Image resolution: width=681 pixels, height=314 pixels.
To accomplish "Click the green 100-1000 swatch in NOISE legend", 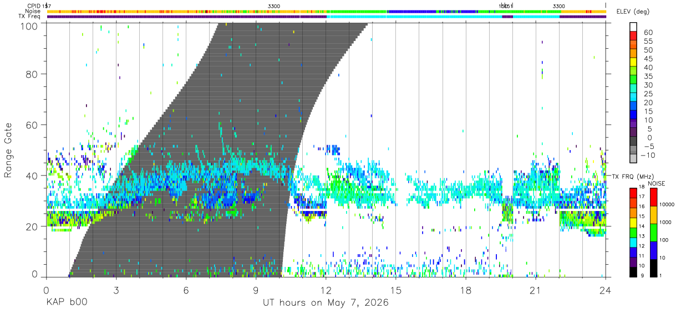I will click(653, 232).
